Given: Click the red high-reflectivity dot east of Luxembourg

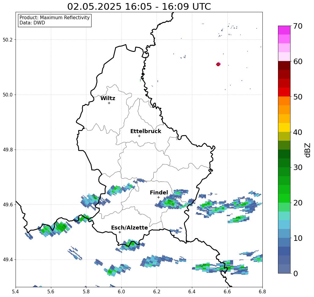Looking at the screenshot, I should click(218, 64).
